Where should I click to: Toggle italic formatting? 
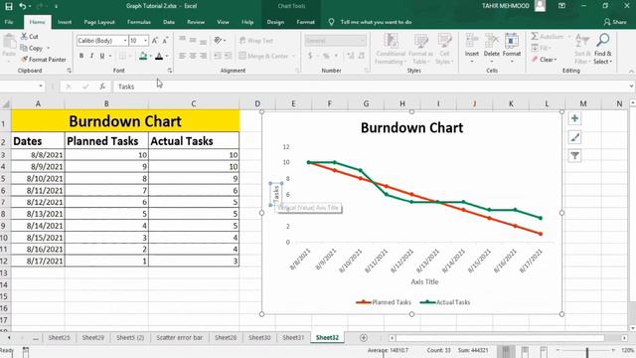(x=91, y=56)
